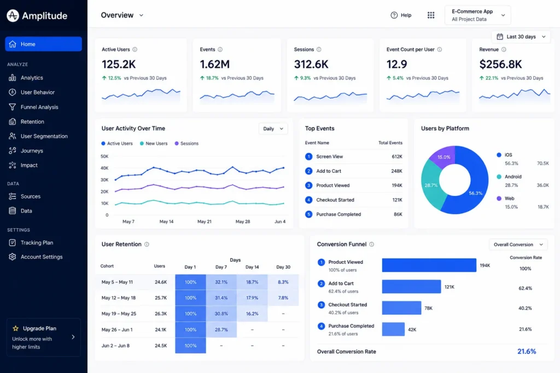
Task: Click the Tracking Plan checklist icon
Action: 13,242
